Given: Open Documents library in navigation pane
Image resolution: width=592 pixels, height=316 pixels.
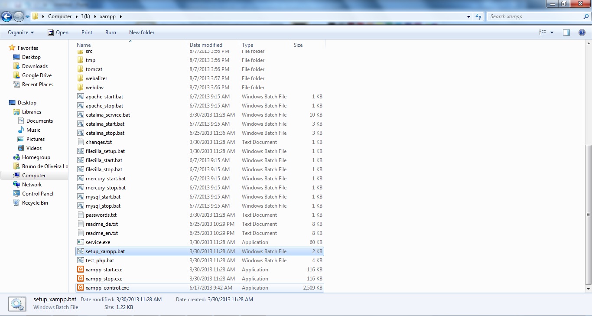Looking at the screenshot, I should tap(39, 121).
